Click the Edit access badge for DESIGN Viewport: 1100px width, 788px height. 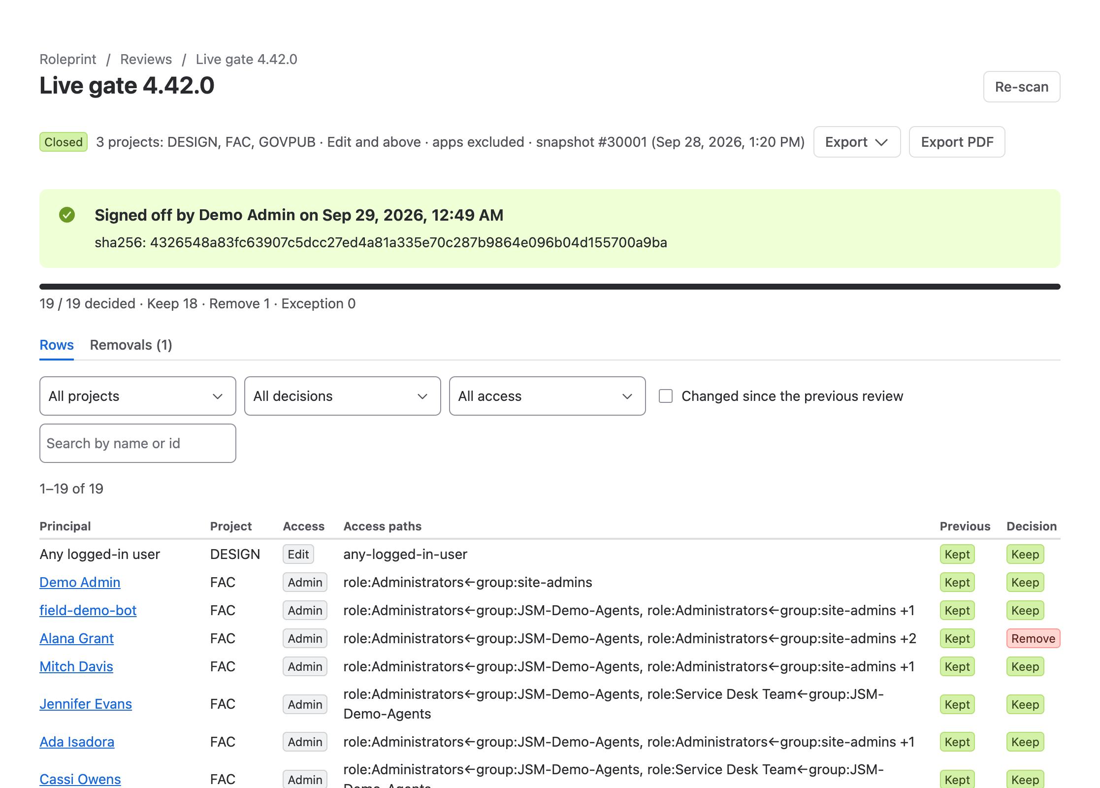pos(298,554)
